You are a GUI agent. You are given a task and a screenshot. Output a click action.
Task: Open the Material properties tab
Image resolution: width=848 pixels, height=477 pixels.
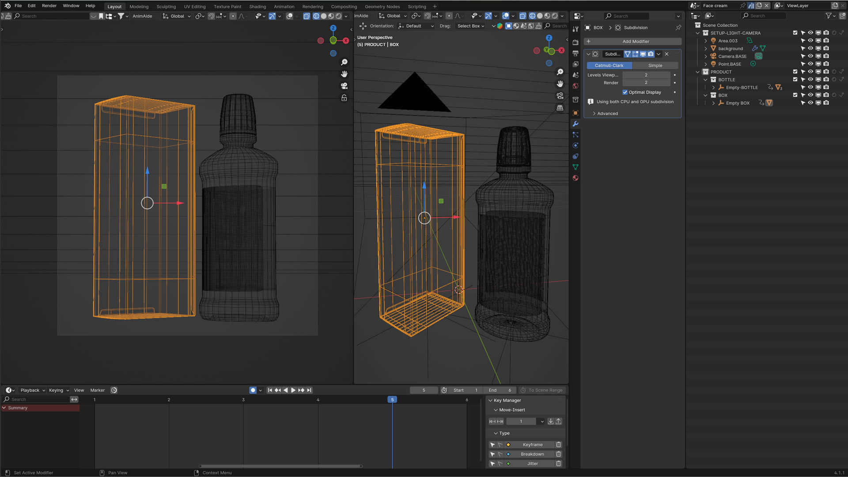click(x=575, y=178)
